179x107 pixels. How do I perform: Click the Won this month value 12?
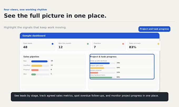point(61,47)
